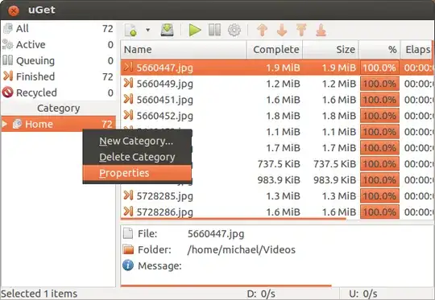Screen dimensions: 435x300
Task: Click the file name 5660447.jpg in details
Action: tap(216, 234)
